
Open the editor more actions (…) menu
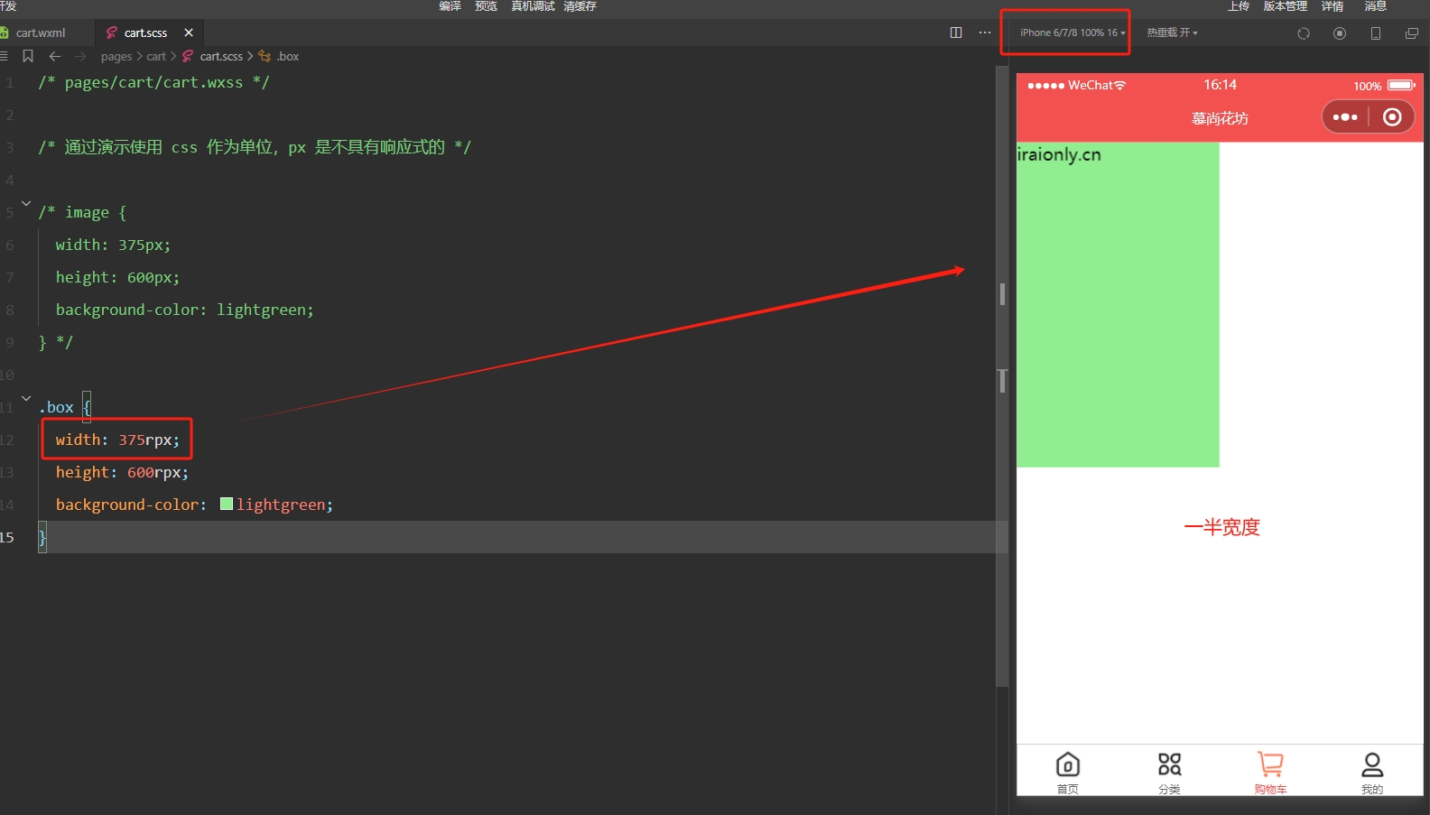click(985, 32)
